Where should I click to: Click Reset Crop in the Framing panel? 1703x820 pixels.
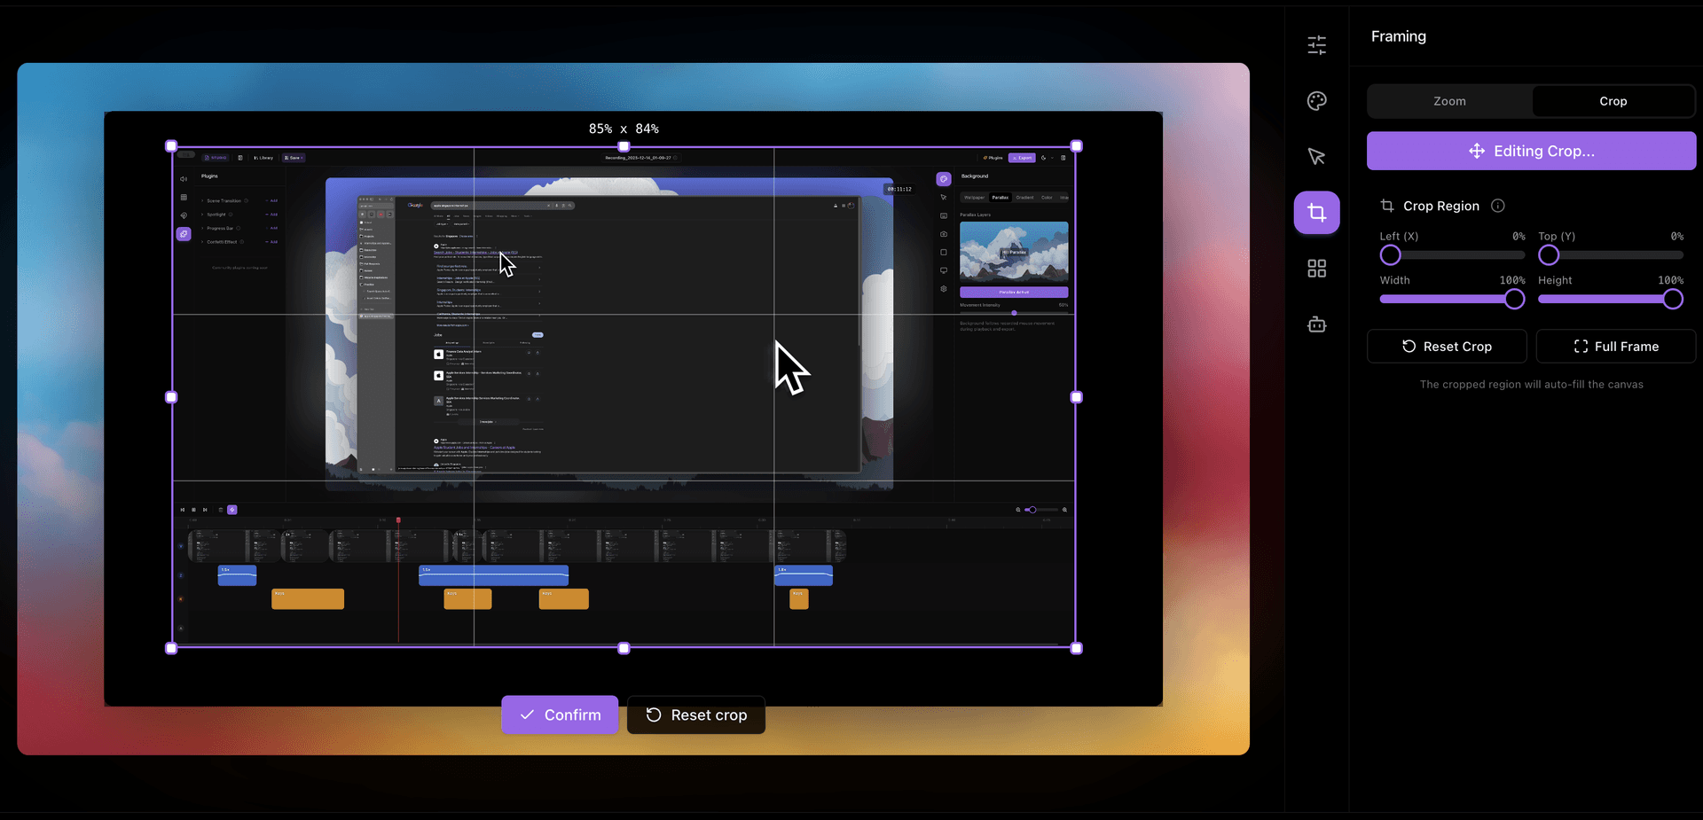(x=1447, y=347)
